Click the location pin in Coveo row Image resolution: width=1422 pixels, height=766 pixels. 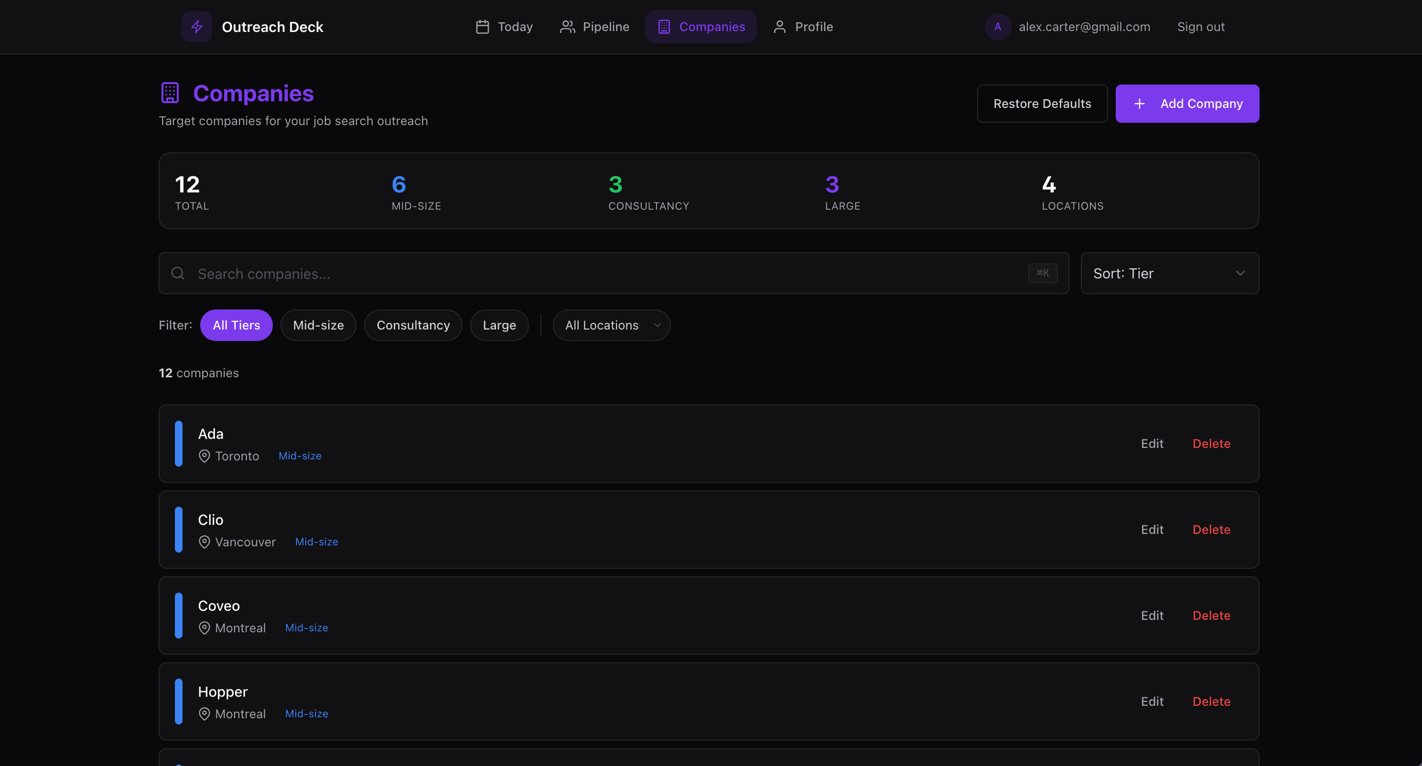[204, 628]
